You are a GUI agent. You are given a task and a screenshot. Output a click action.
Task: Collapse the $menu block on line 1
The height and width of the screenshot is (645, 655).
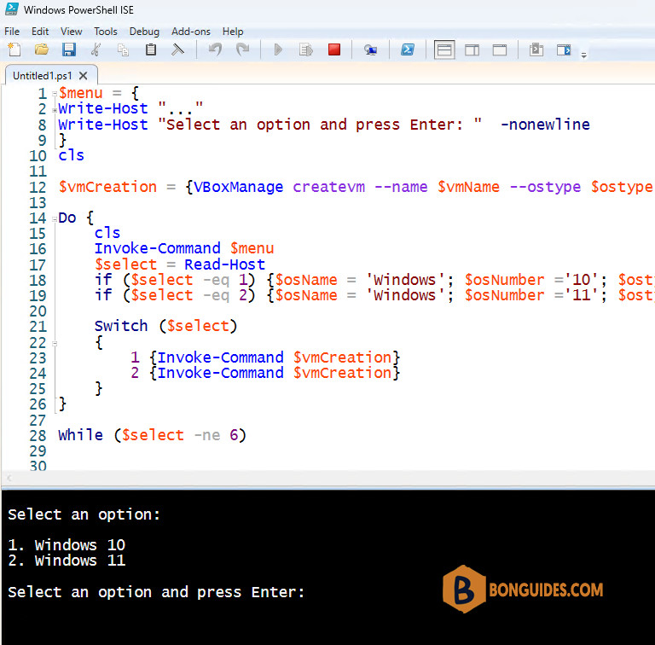point(55,94)
